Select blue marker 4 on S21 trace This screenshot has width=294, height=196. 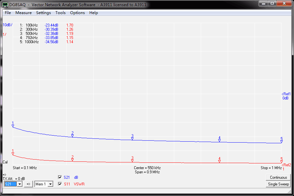click(x=219, y=139)
